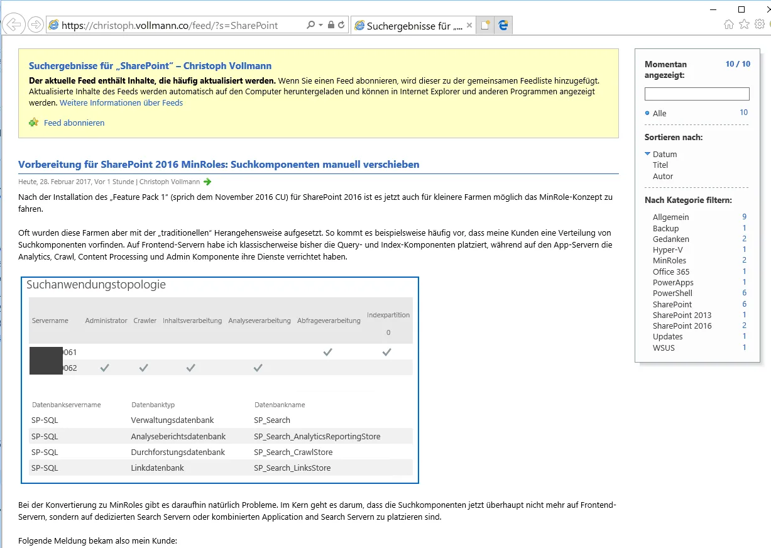
Task: Filter by category Hyper-V
Action: coord(667,249)
